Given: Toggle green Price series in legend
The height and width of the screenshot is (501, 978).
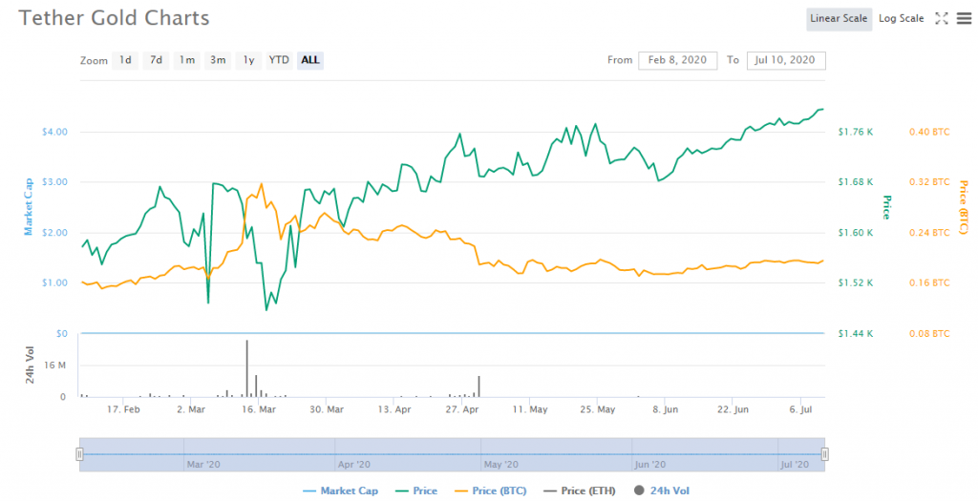Looking at the screenshot, I should coord(415,491).
